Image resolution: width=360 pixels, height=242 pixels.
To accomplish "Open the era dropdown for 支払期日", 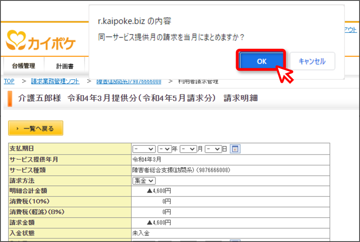I will 144,149.
